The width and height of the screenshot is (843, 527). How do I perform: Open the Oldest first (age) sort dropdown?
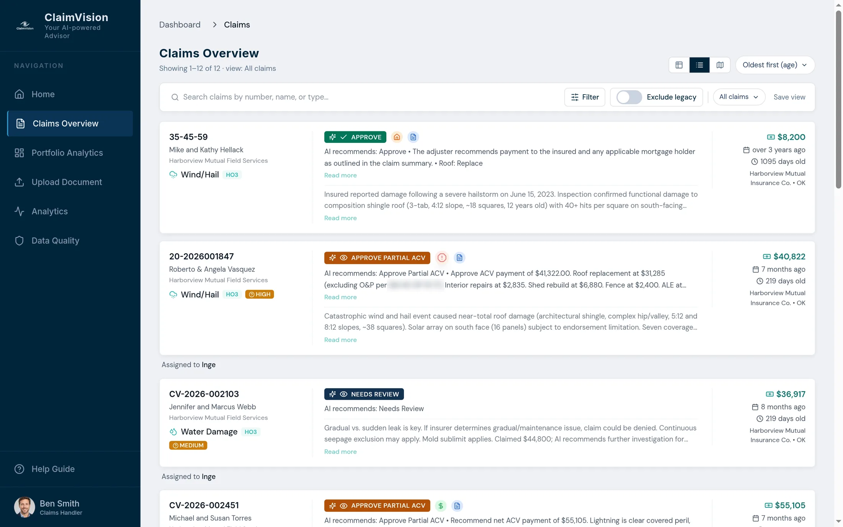(775, 65)
